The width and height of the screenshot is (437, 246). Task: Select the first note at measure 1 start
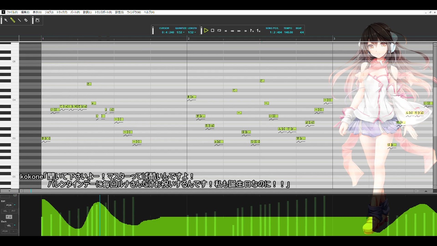pyautogui.click(x=46, y=138)
